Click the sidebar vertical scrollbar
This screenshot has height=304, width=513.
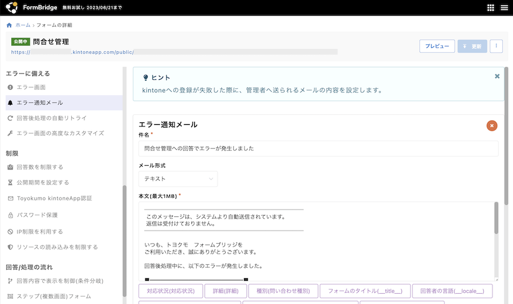(124, 241)
